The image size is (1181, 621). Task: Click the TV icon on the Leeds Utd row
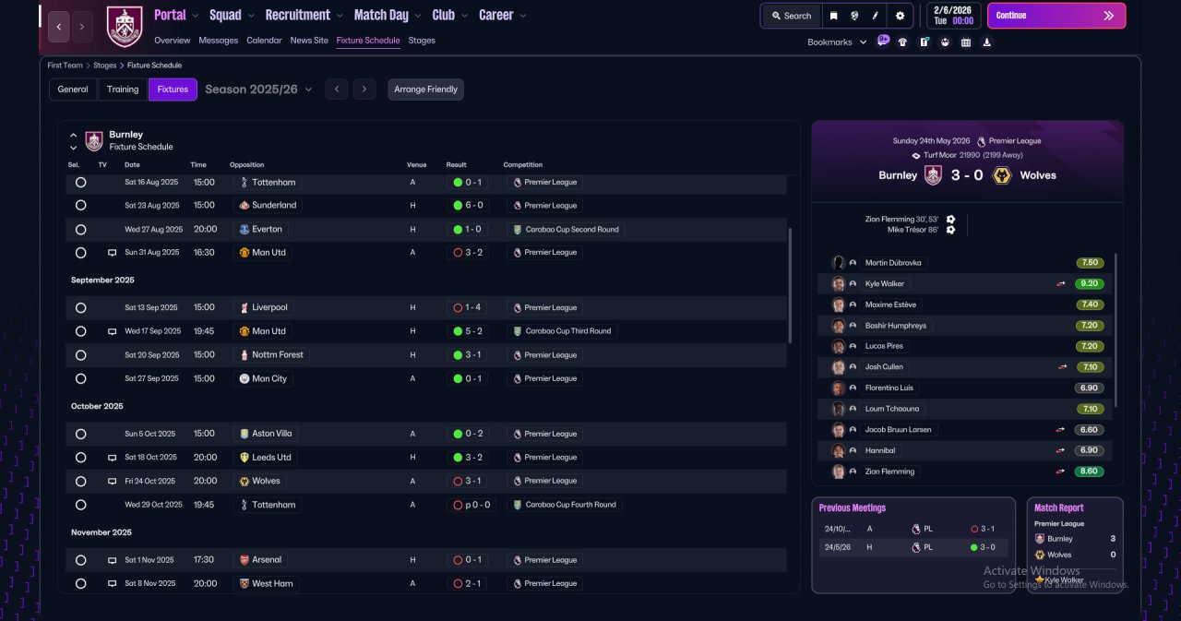112,458
